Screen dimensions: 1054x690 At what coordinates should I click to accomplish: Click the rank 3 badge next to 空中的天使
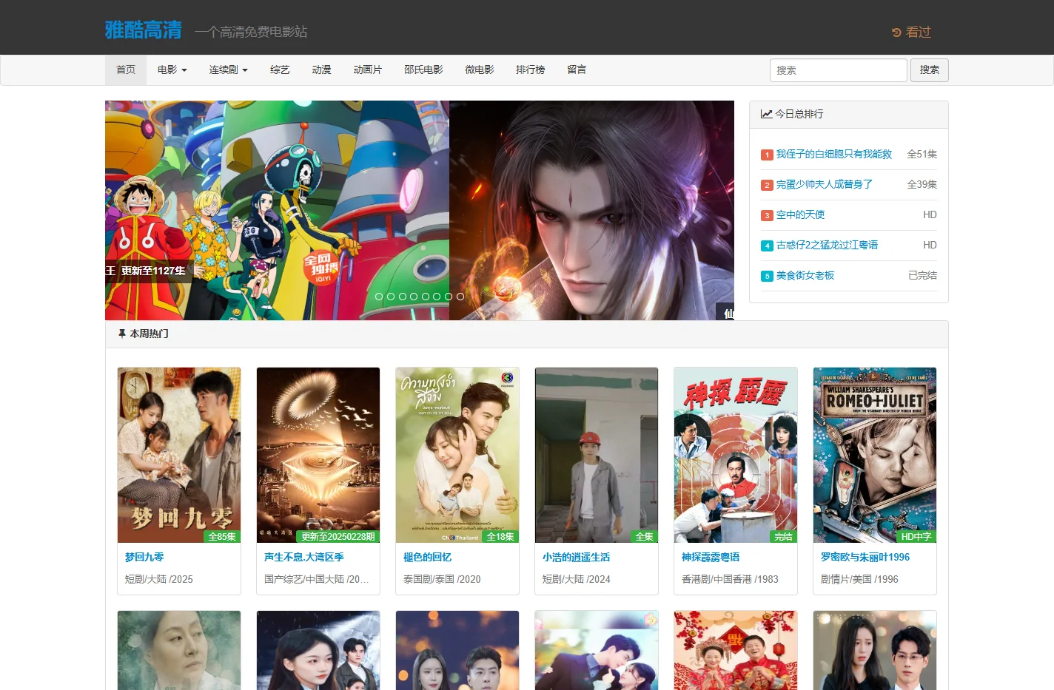tap(767, 215)
